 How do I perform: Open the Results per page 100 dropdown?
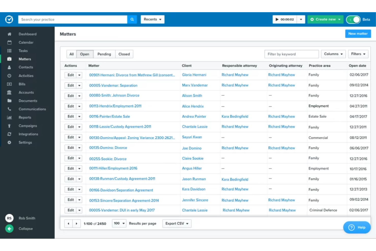point(119,223)
